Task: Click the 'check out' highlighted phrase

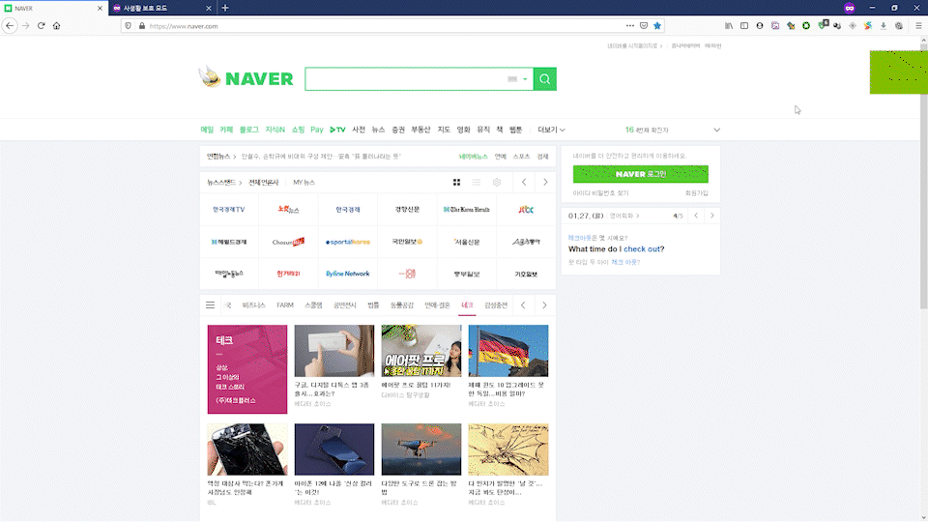Action: (x=642, y=249)
